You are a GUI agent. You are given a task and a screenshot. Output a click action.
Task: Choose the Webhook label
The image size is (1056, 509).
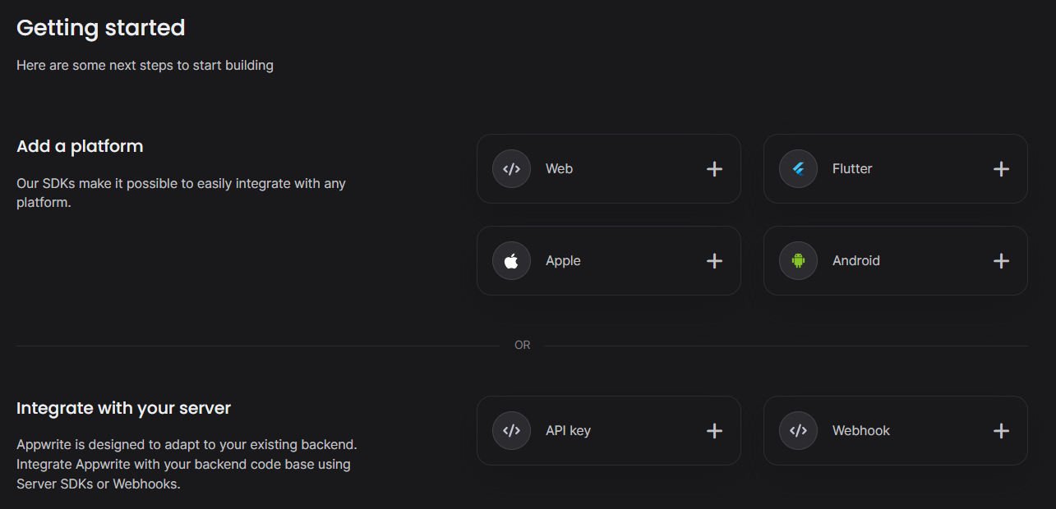860,431
